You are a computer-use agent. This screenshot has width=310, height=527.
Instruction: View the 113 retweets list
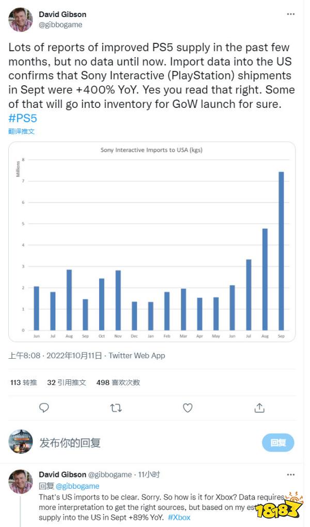(x=23, y=382)
